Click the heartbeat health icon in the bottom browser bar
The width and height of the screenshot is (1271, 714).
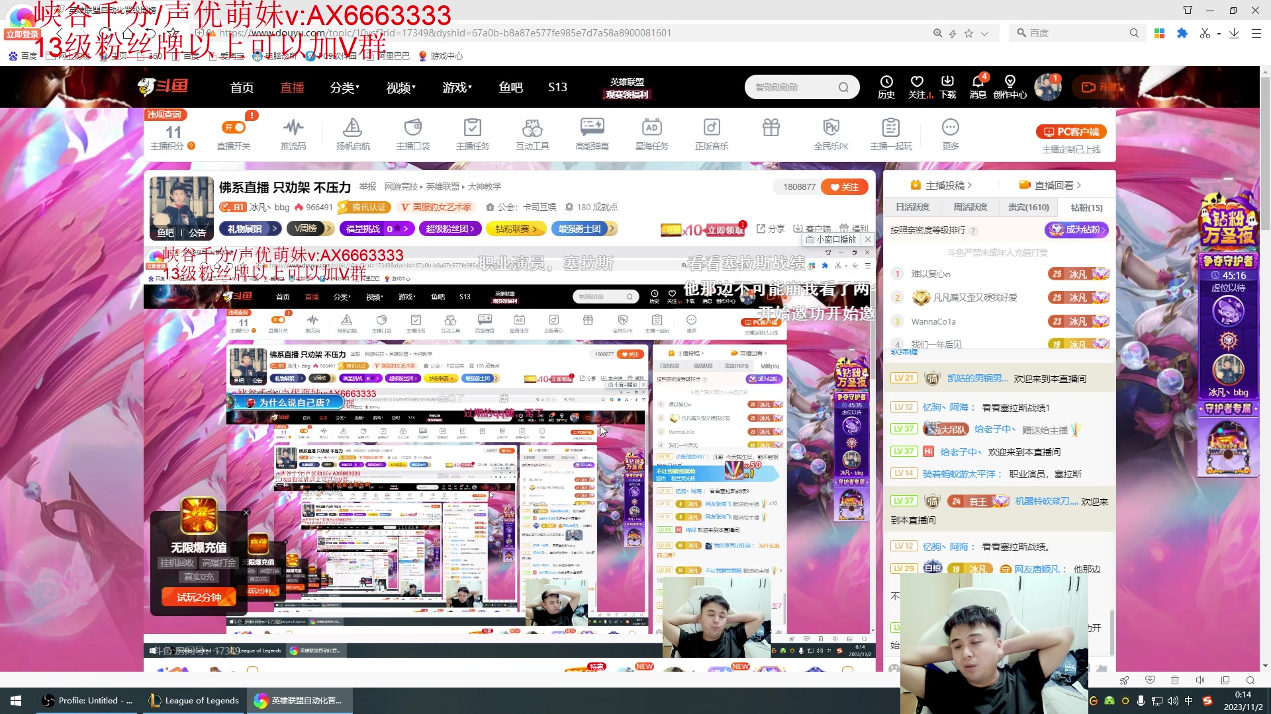point(1150,680)
